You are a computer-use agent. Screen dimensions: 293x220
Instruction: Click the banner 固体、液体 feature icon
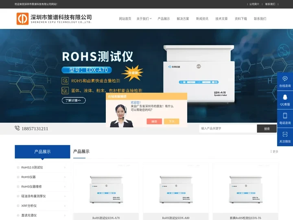65,90
